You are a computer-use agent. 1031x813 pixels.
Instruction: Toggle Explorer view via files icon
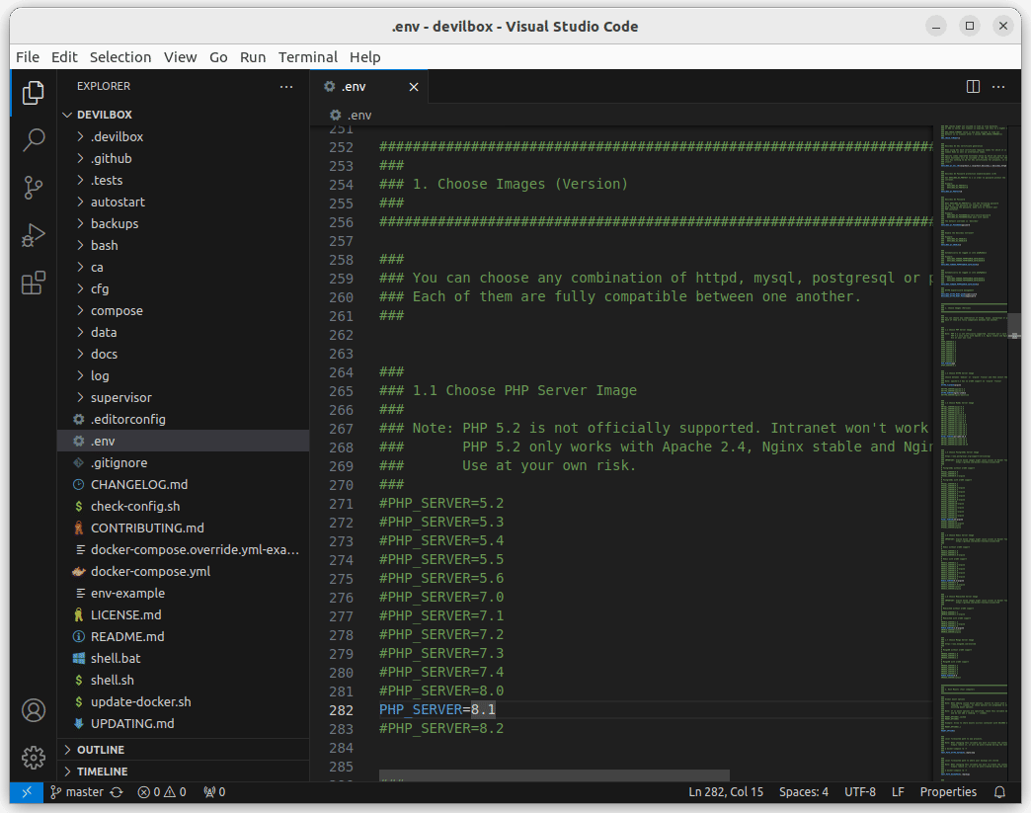(x=34, y=92)
